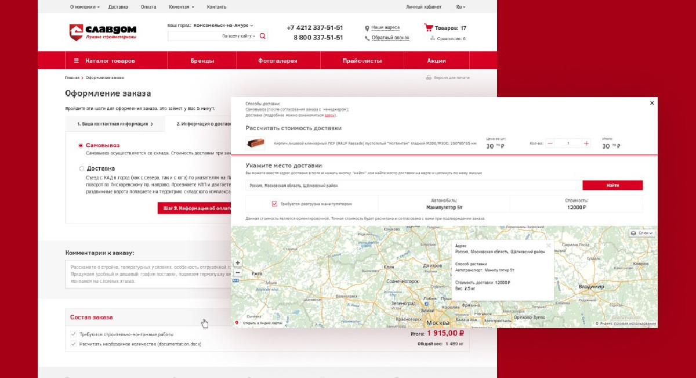696x378 pixels.
Task: Click the comparison bar-chart icon
Action: coord(433,38)
